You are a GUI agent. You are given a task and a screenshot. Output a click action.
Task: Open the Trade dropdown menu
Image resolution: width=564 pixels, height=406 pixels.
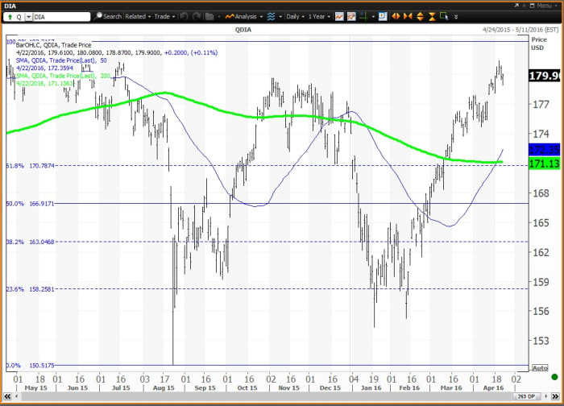(164, 17)
